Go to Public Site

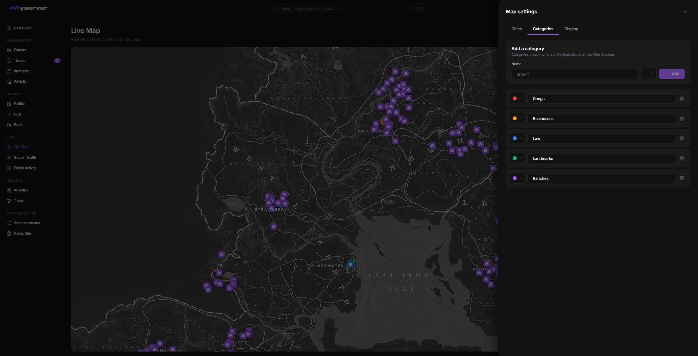click(x=33, y=233)
